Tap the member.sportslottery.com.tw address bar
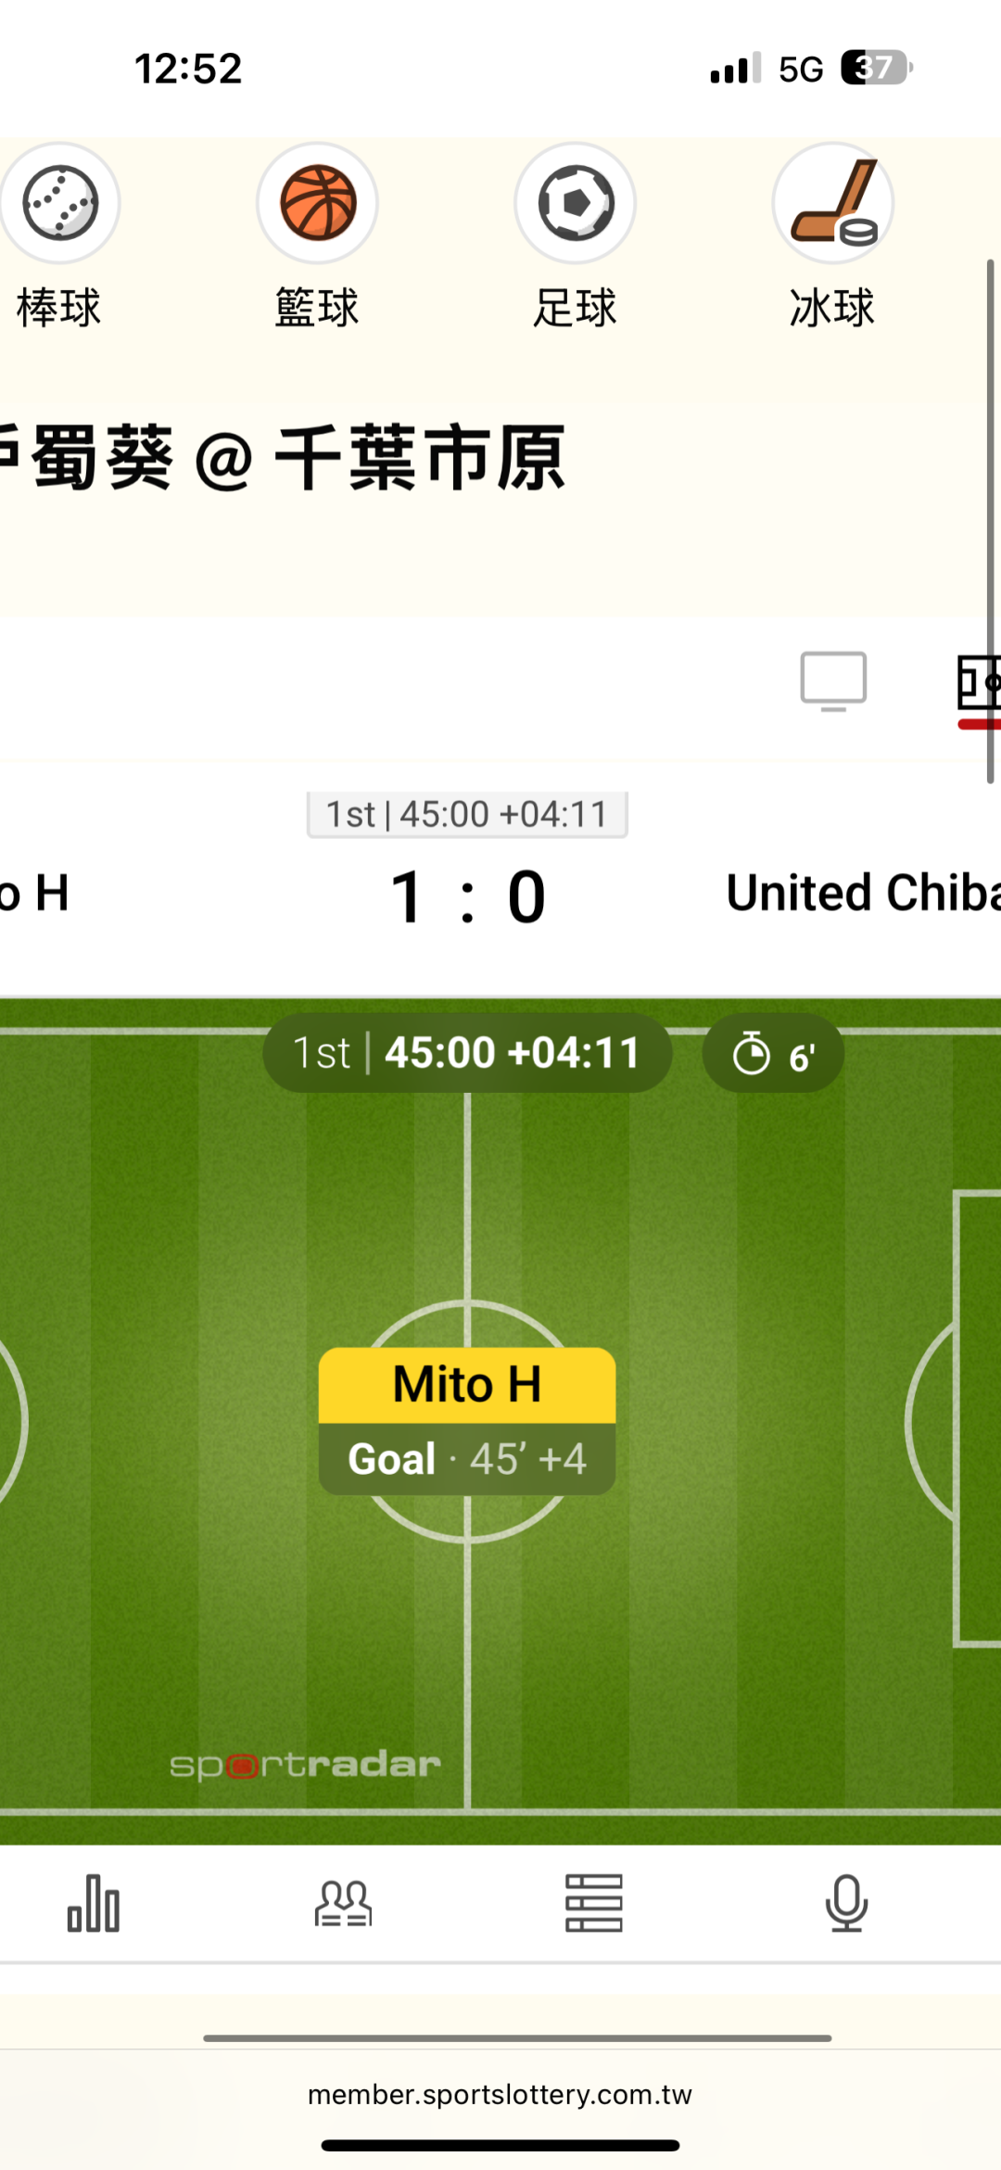Viewport: 1001px width, 2170px height. (x=500, y=2094)
